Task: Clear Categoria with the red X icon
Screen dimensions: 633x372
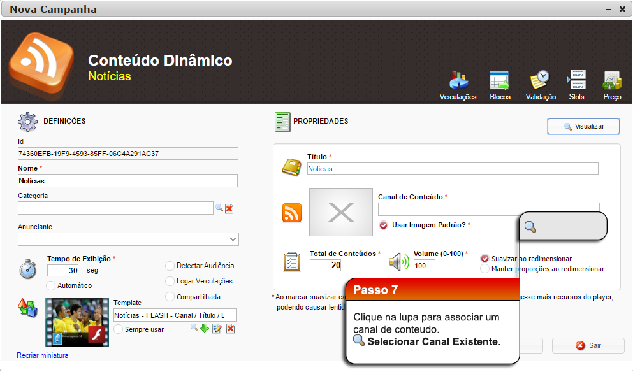Action: 229,208
